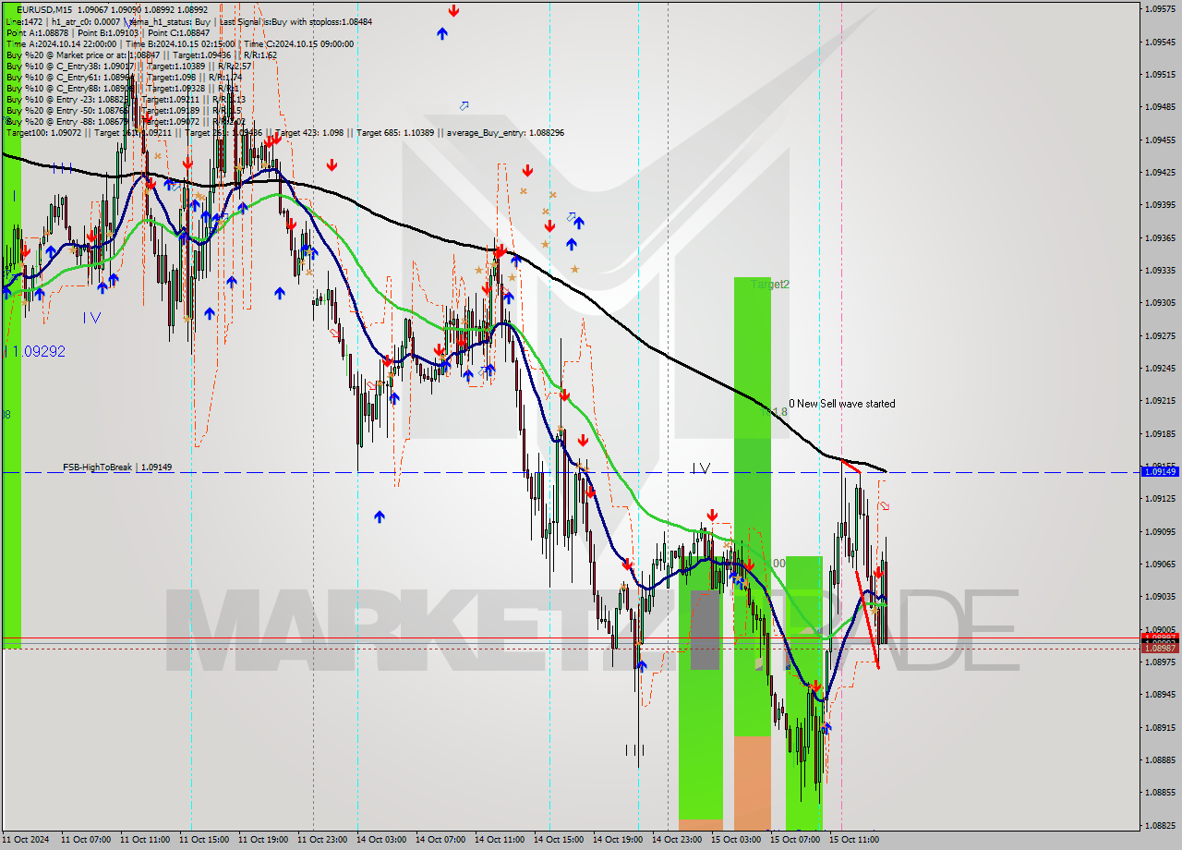This screenshot has height=850, width=1182.
Task: Click the 1.09545 price axis label
Action: [x=1161, y=42]
